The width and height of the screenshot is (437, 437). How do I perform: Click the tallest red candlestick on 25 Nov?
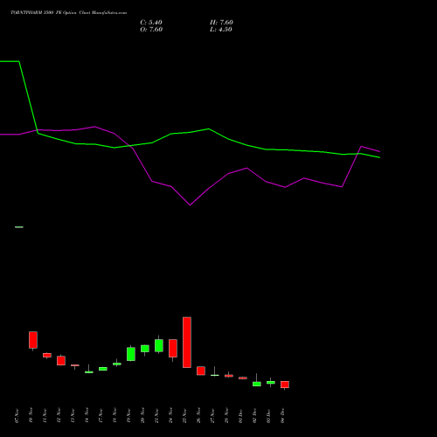(x=187, y=343)
